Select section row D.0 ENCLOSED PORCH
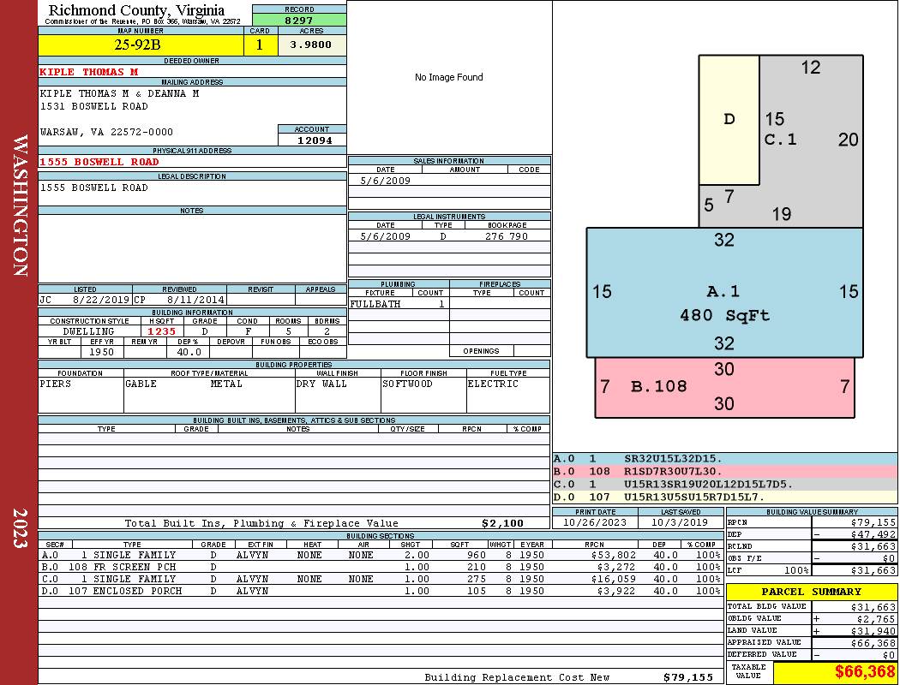This screenshot has width=900, height=685. pos(381,591)
